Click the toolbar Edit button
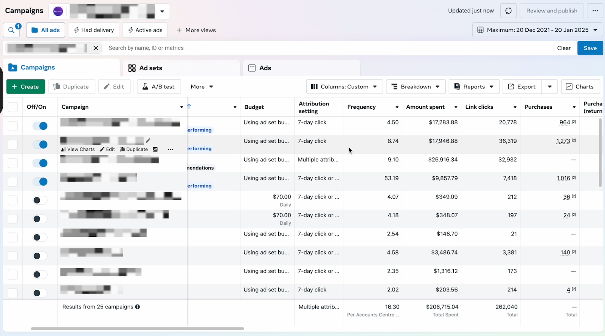Viewport: 605px width, 336px height. click(114, 86)
